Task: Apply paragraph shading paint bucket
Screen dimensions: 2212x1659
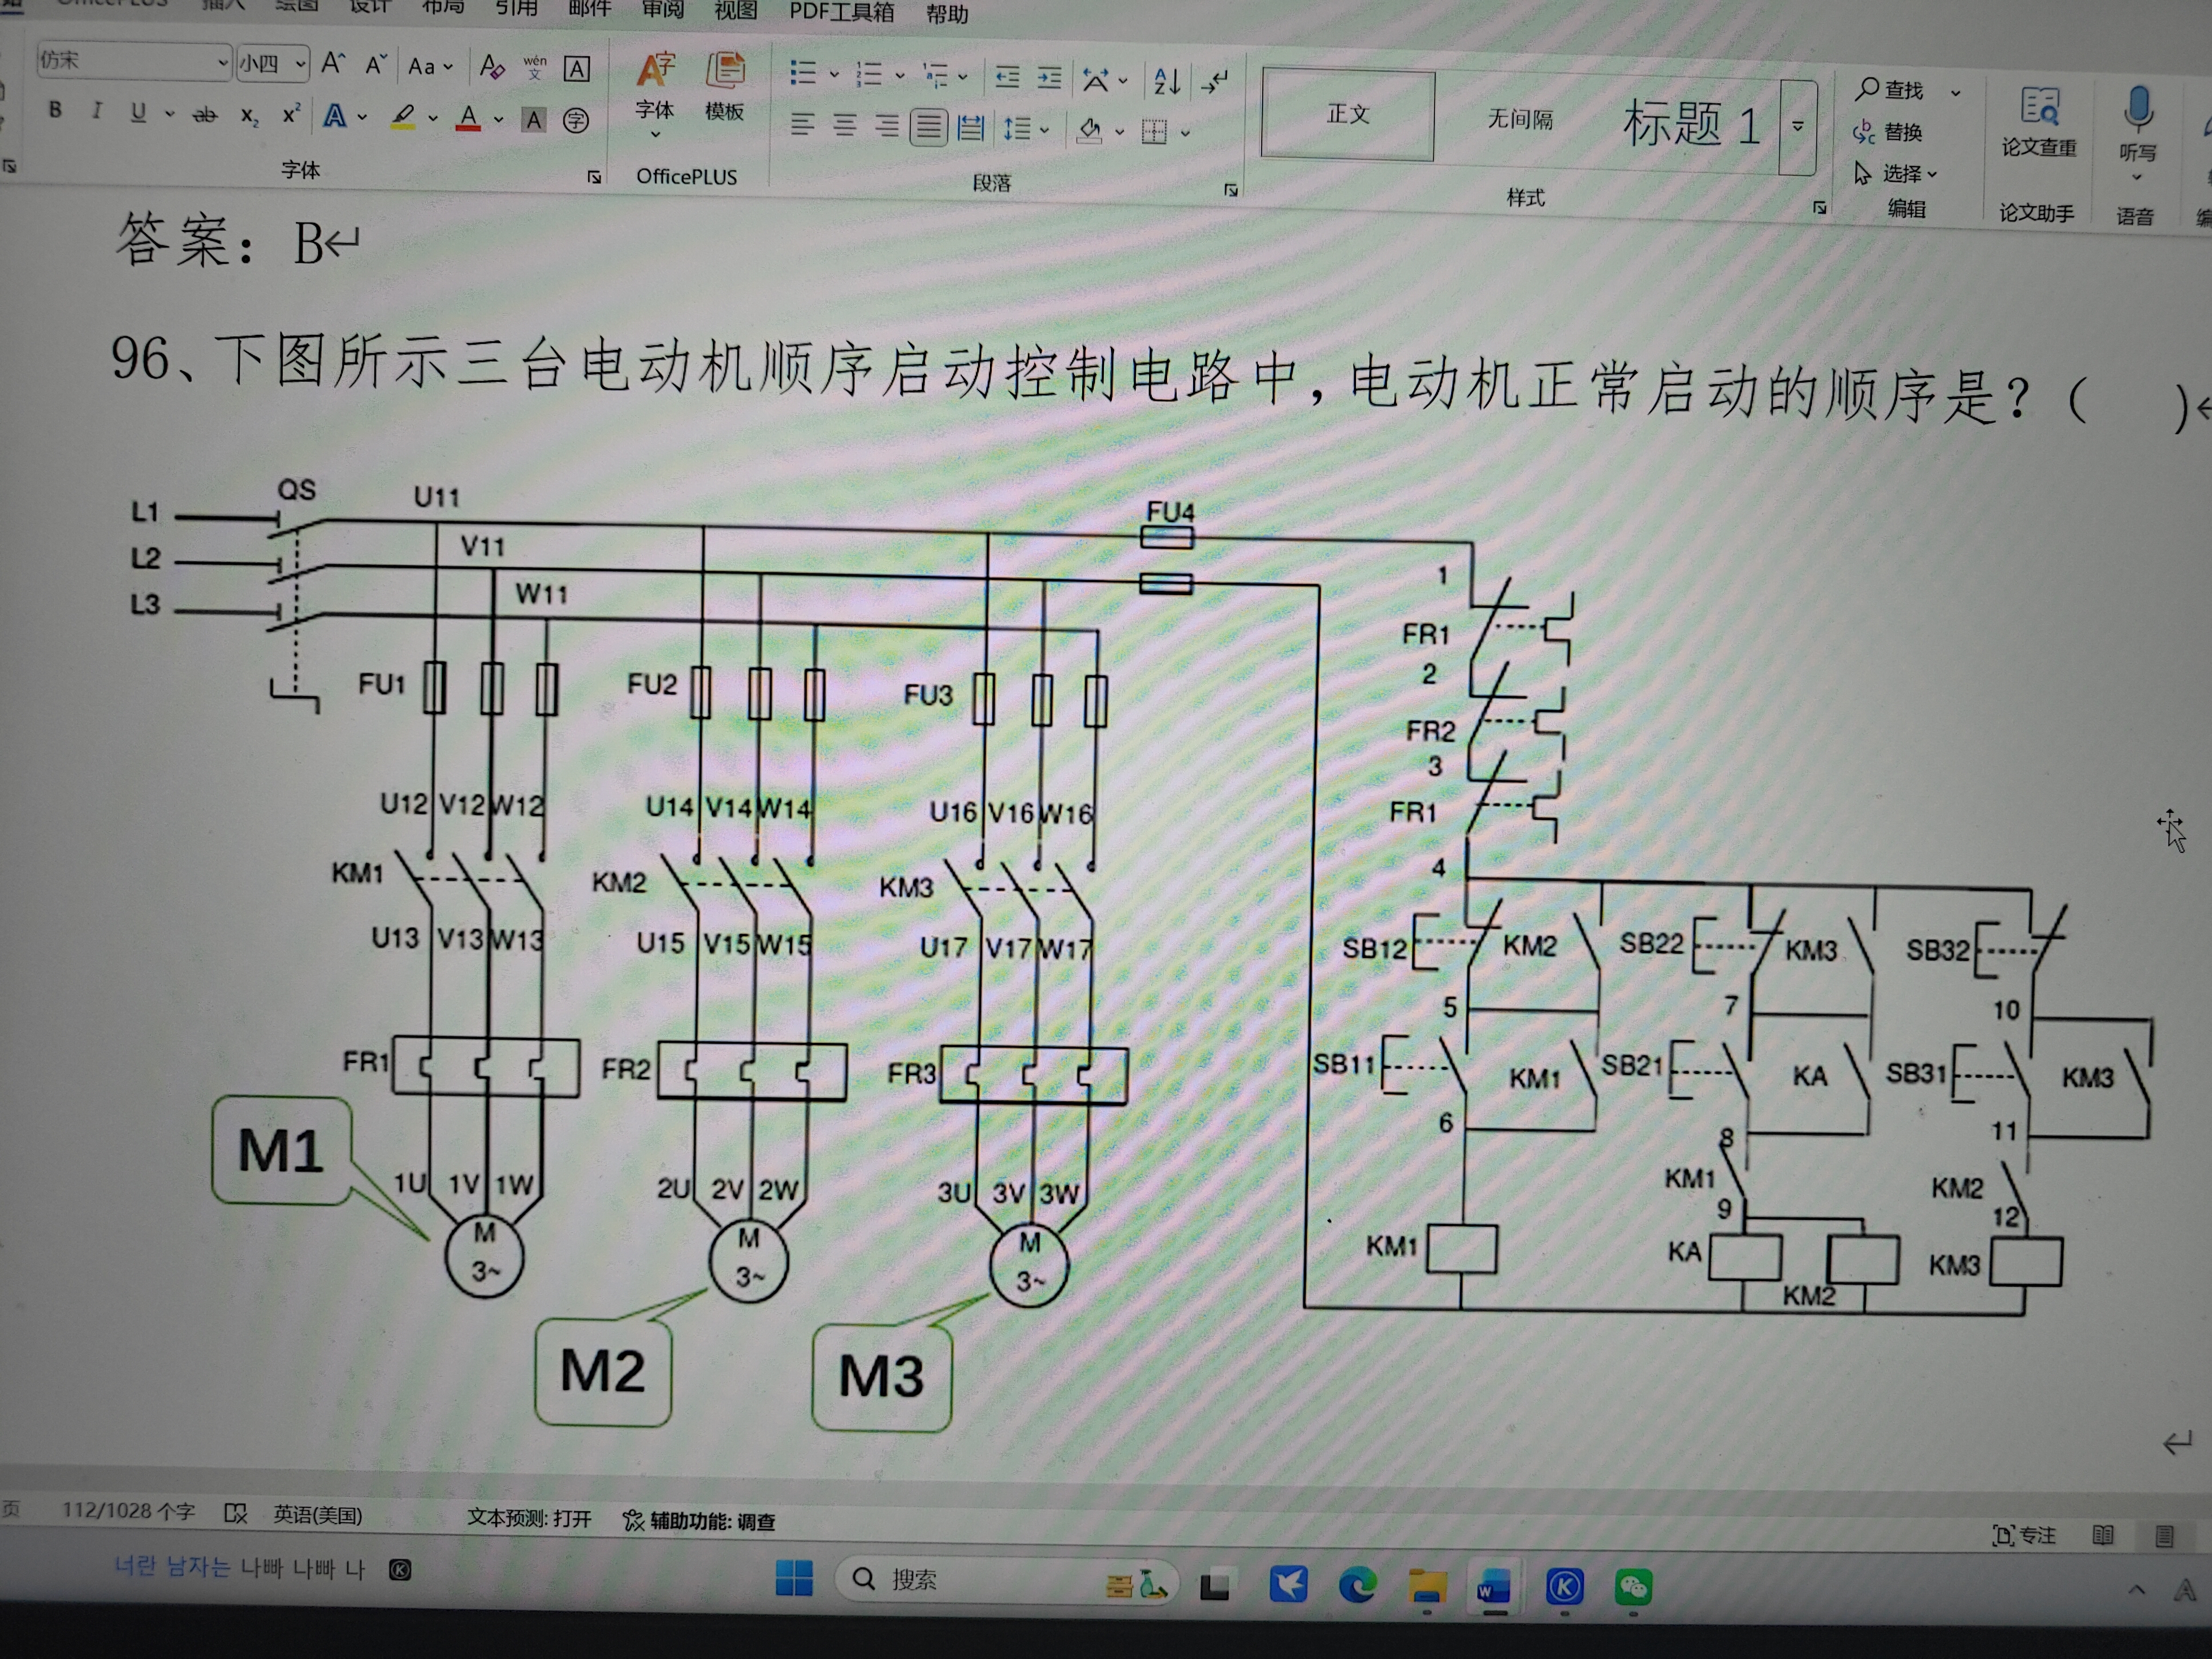Action: (x=1091, y=130)
